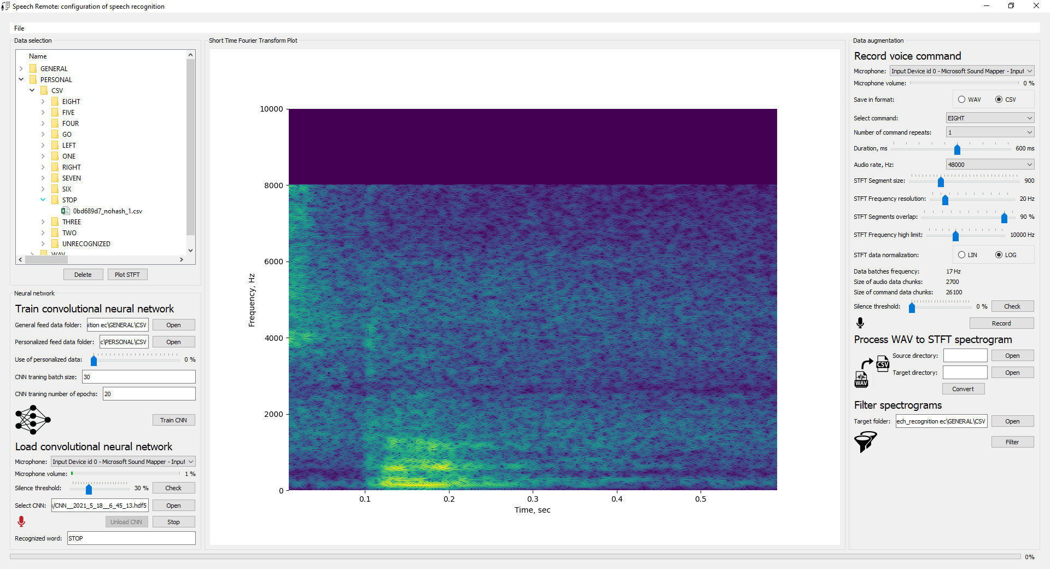The image size is (1050, 569).
Task: Click the CSV file icon for 0bd689d7_nohash_1.csv
Action: [x=66, y=211]
